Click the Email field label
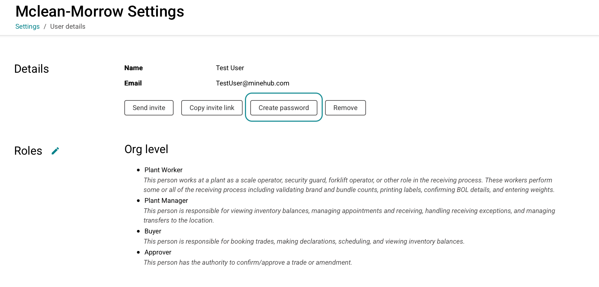This screenshot has height=287, width=599. [x=133, y=83]
